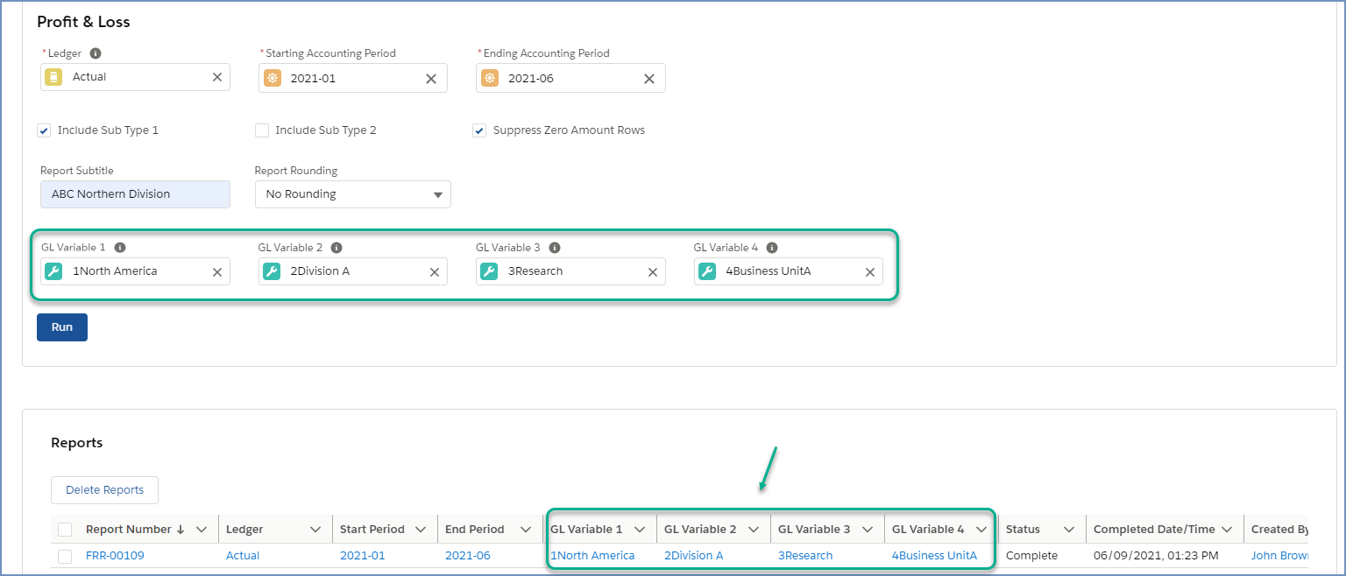Viewport: 1346px width, 576px height.
Task: Open report link FRR-00109
Action: click(x=115, y=556)
